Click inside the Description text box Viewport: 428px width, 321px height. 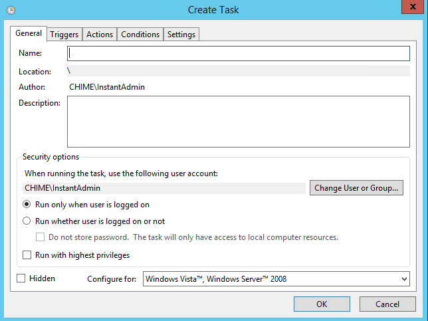(238, 121)
